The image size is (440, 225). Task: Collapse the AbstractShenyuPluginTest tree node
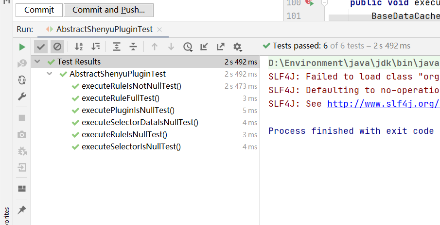50,74
